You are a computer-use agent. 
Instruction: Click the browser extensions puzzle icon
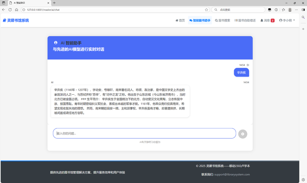[x=276, y=10]
